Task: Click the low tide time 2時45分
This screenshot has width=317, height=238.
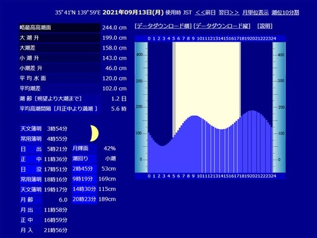Action: (83, 169)
